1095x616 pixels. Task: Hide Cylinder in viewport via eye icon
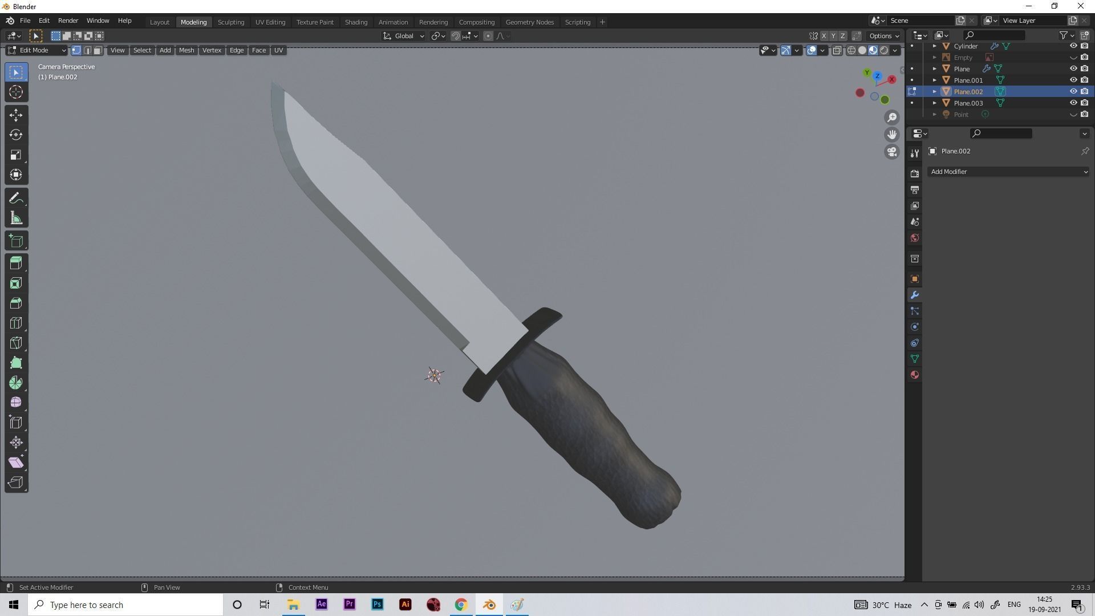coord(1073,46)
